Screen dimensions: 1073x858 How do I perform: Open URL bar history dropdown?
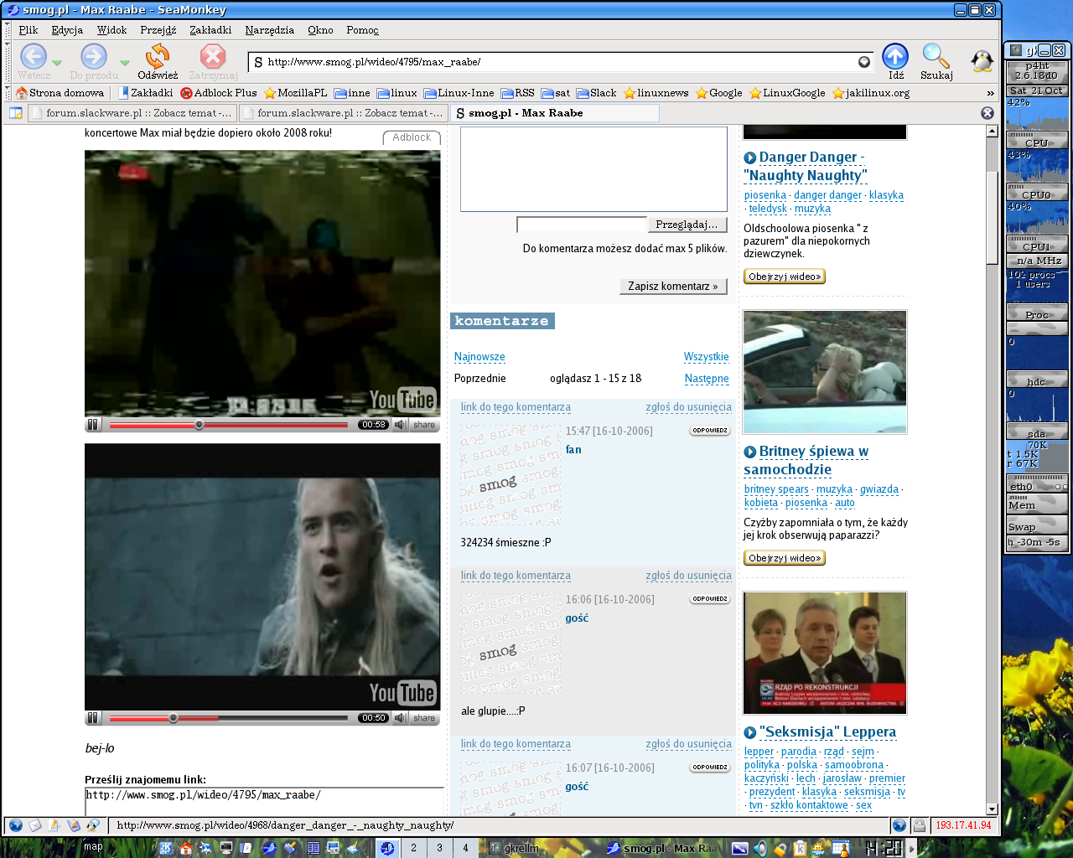tap(864, 62)
